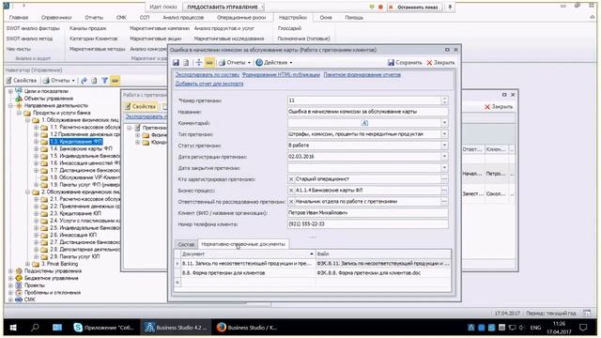Open Глоссарий ribbon command
This screenshot has width=601, height=338.
289,28
